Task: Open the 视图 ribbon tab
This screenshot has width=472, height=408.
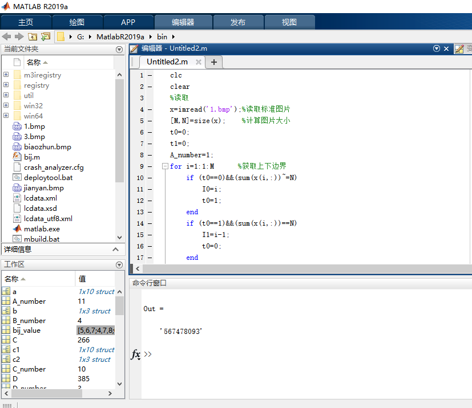Action: 289,22
